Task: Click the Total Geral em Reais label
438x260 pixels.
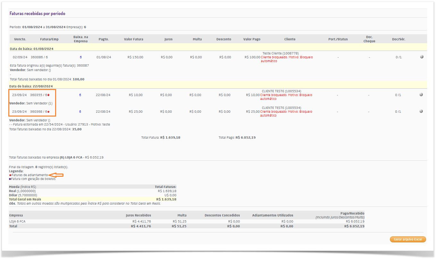Action: [x=25, y=199]
